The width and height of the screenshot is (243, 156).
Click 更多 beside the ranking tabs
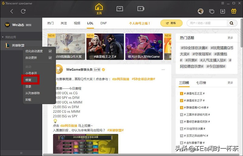230,83
